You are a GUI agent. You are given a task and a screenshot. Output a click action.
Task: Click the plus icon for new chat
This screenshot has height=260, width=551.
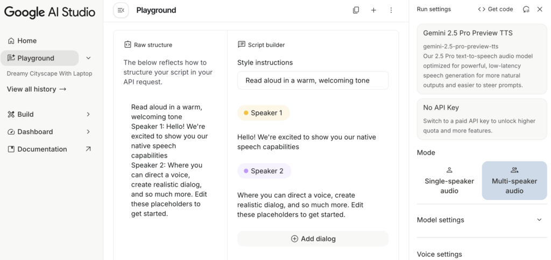pyautogui.click(x=373, y=10)
